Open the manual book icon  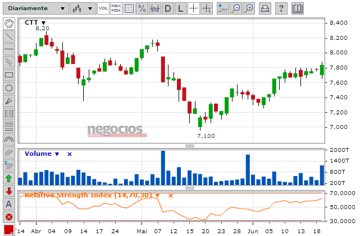coord(298,8)
